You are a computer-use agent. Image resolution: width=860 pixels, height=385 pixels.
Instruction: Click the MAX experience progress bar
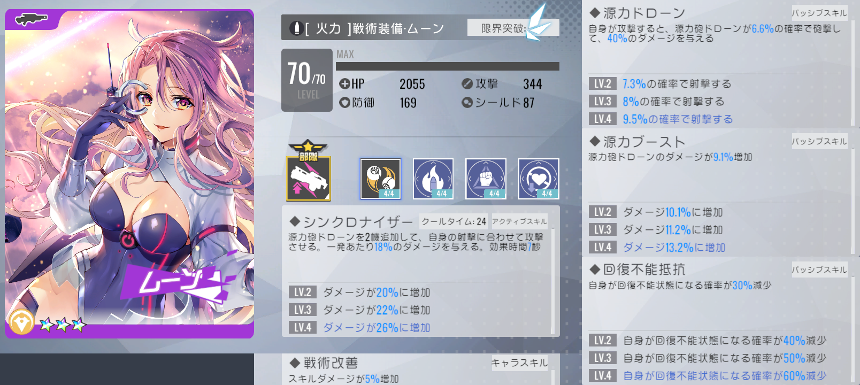[448, 66]
